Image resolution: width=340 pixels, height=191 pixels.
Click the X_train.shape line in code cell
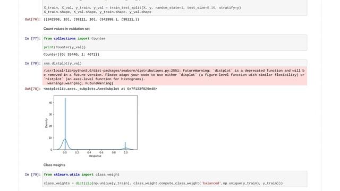[x=98, y=12]
